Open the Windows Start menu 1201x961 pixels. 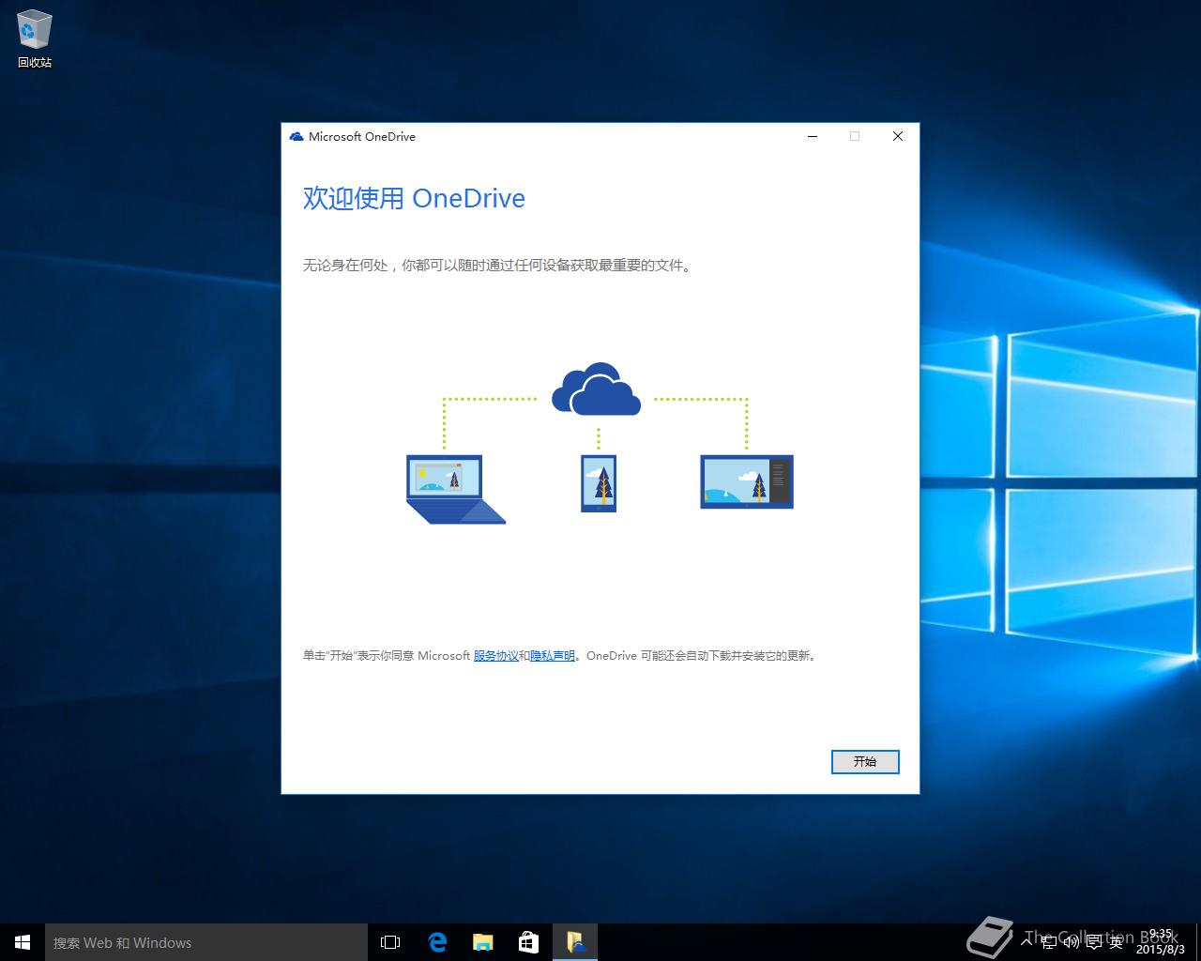coord(23,942)
